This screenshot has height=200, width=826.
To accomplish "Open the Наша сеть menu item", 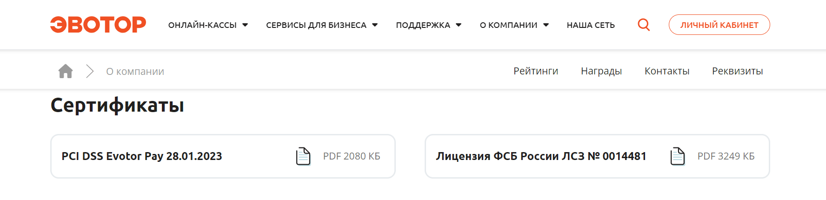I will tap(591, 25).
